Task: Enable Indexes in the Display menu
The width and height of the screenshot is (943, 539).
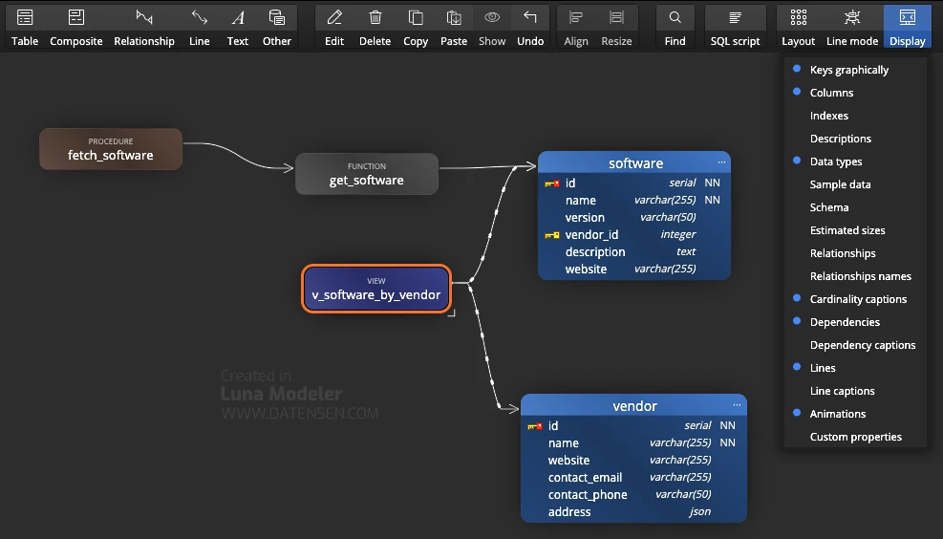Action: [x=828, y=116]
